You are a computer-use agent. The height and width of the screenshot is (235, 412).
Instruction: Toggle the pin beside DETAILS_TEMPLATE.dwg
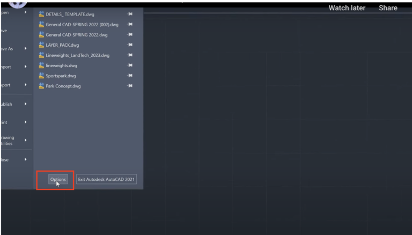(x=129, y=14)
